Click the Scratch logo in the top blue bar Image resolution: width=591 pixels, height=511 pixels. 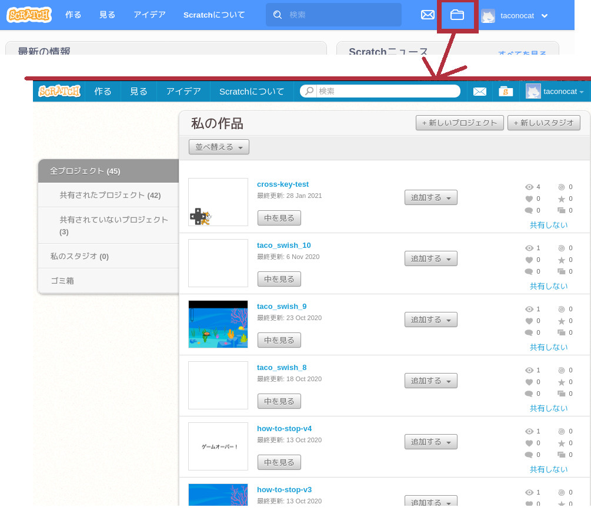[x=29, y=15]
